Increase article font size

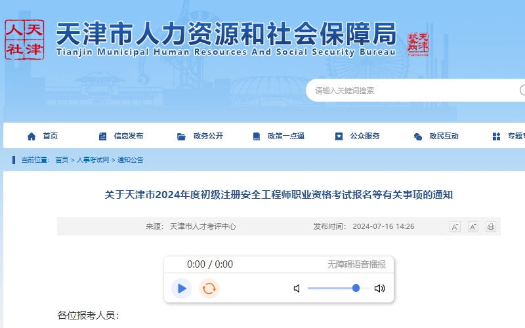[472, 226]
